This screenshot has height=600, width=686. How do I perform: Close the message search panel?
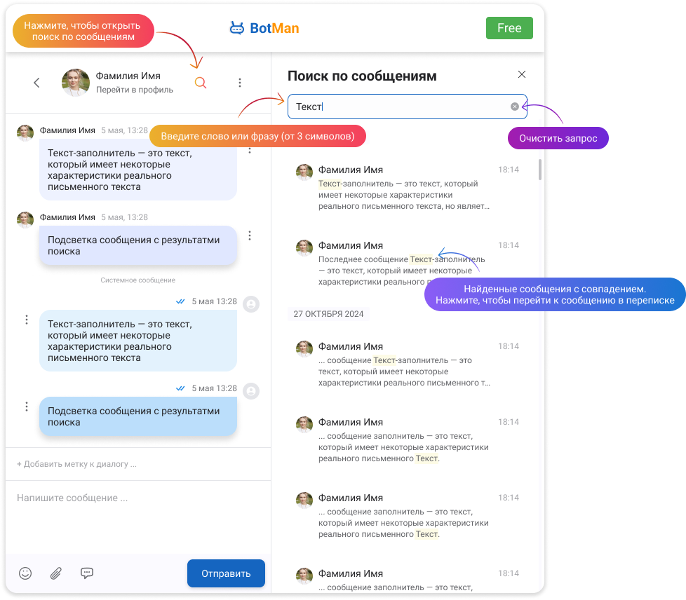tap(521, 74)
